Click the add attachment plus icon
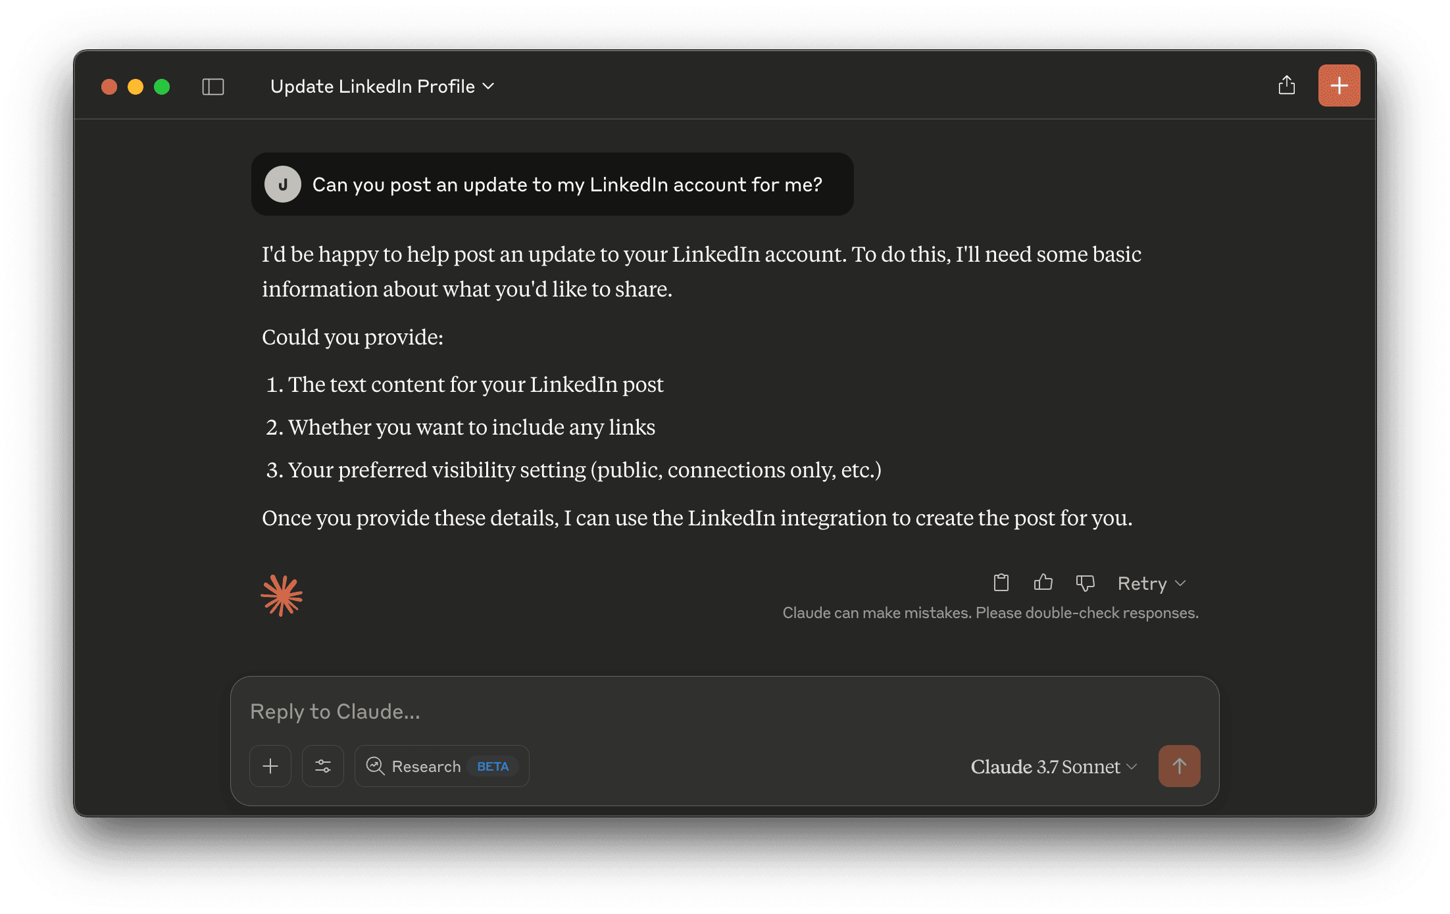Viewport: 1450px width, 914px height. [x=270, y=766]
